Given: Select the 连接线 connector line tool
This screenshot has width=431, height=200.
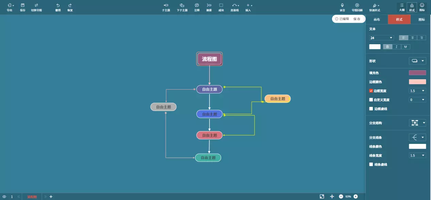Looking at the screenshot, I should [235, 5].
